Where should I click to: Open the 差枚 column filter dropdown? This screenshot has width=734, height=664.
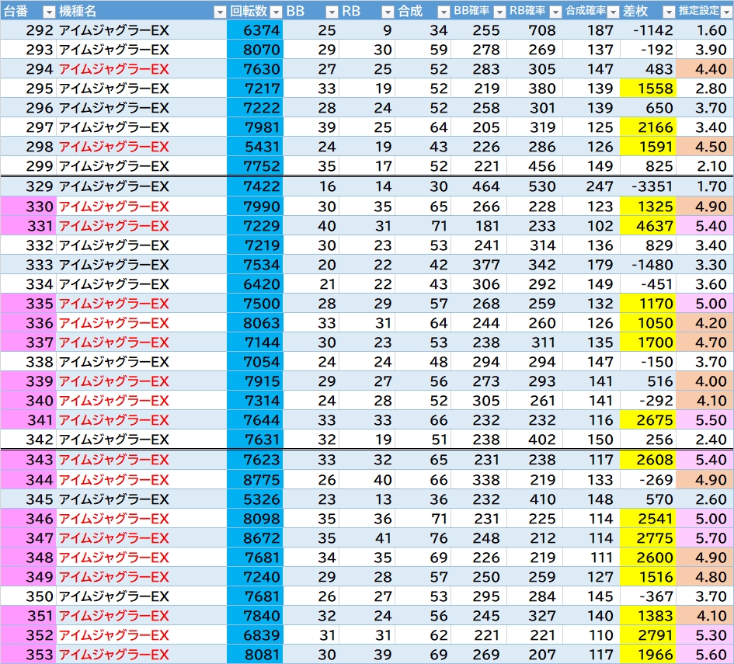tap(670, 12)
